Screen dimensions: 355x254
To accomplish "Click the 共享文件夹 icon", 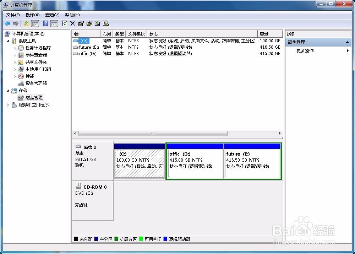I will click(21, 62).
